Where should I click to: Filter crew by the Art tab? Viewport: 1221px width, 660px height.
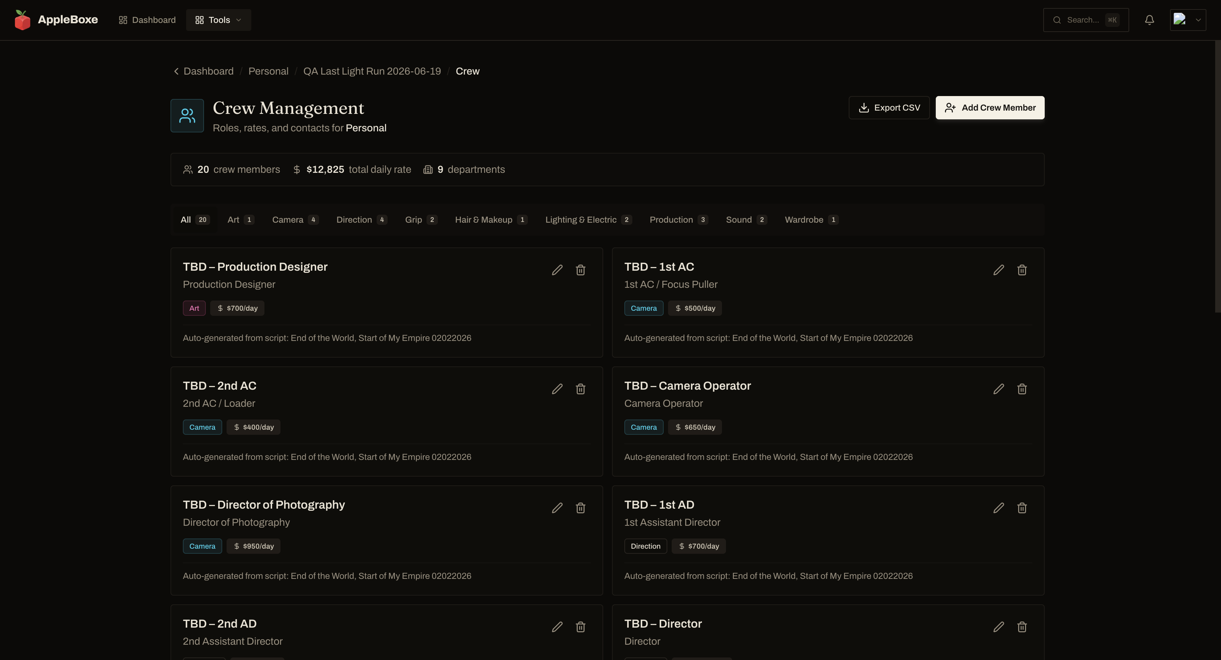(241, 220)
